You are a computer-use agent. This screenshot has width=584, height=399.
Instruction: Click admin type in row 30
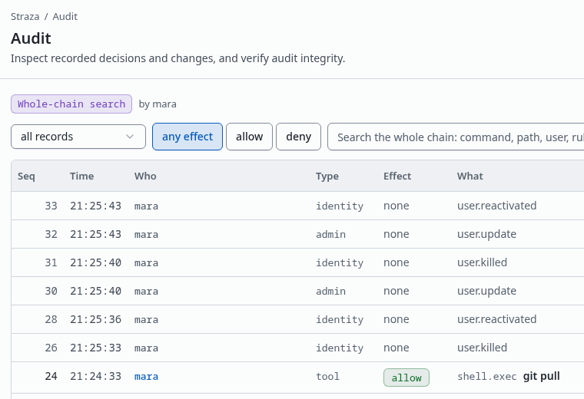330,291
